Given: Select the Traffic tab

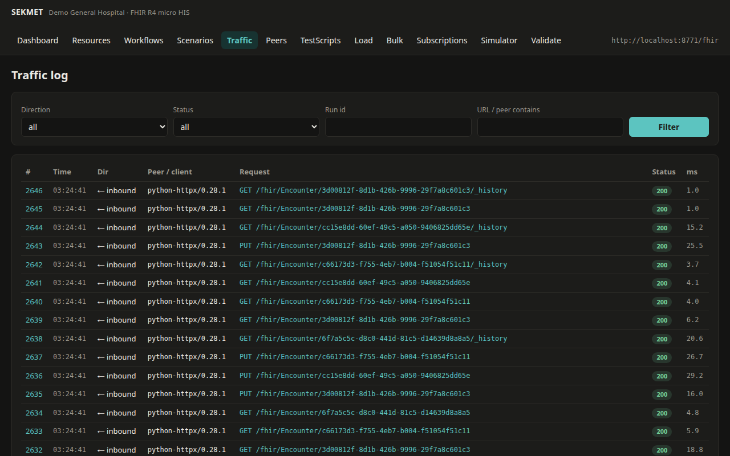Looking at the screenshot, I should tap(240, 40).
